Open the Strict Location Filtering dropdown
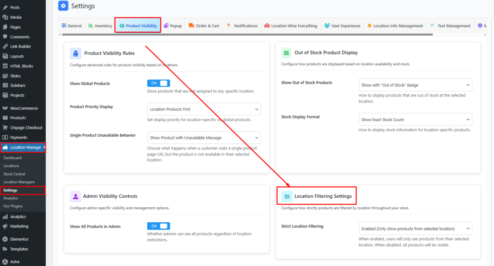494x266 pixels. 415,228
